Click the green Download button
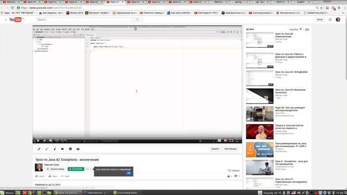Screen dimensions: 347x195 [x=76, y=169]
